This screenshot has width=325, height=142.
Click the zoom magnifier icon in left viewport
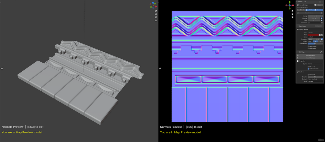(156, 11)
